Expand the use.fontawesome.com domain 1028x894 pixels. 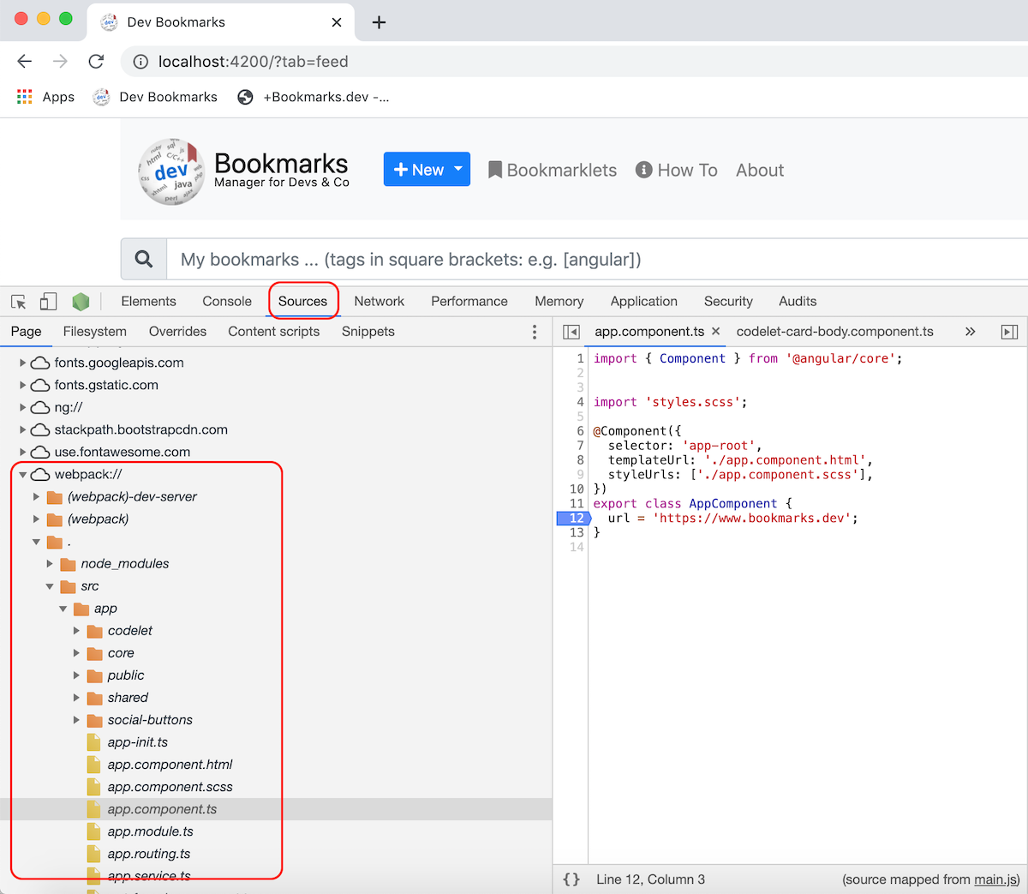(x=23, y=452)
